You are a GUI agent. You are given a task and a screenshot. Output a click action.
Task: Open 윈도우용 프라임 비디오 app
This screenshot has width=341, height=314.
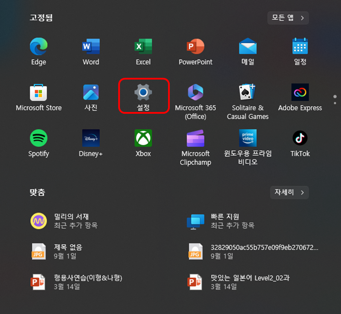pyautogui.click(x=248, y=138)
